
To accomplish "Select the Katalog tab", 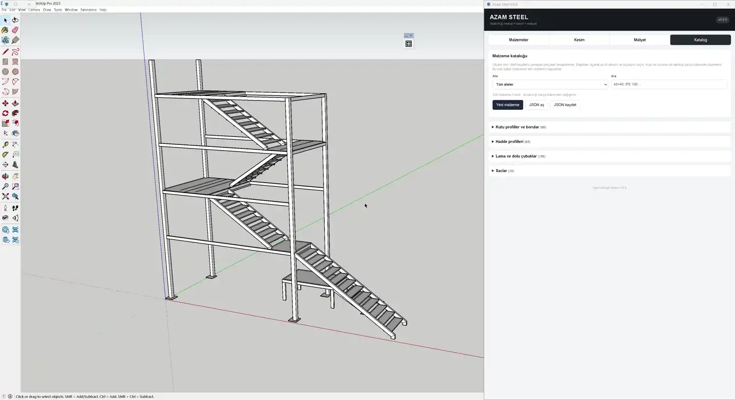I will (x=700, y=40).
